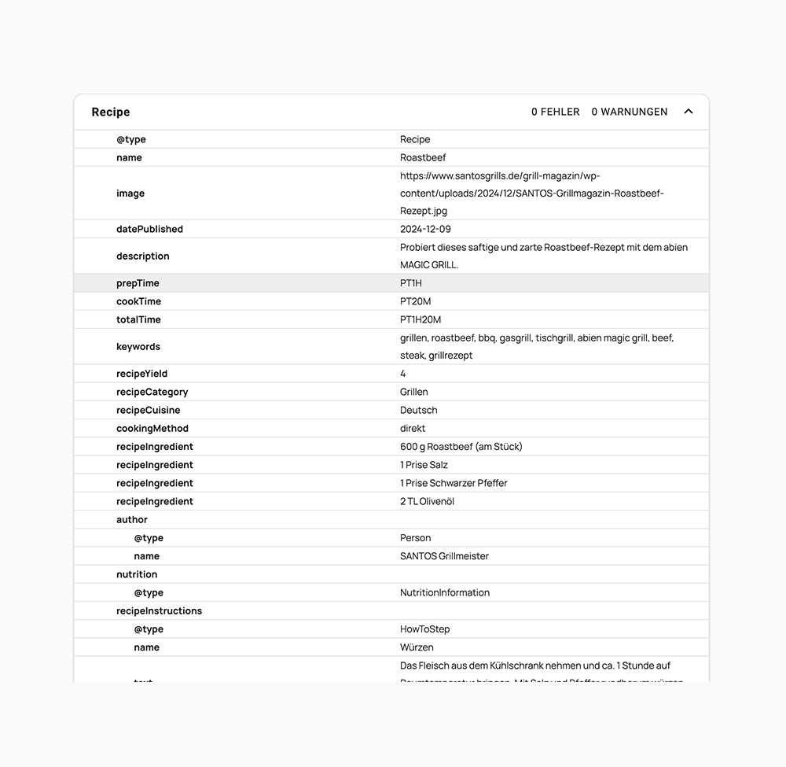
Task: Click the Recipe panel heading
Action: tap(111, 112)
